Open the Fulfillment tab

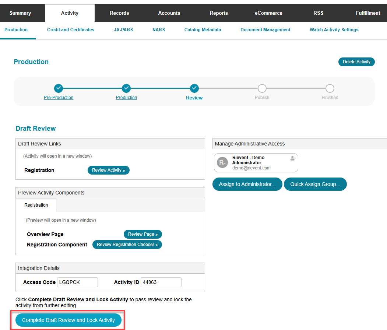click(368, 13)
